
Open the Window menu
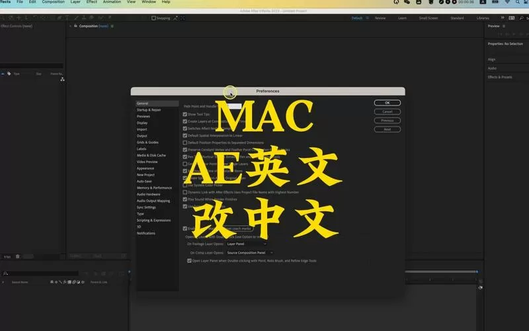click(x=149, y=2)
